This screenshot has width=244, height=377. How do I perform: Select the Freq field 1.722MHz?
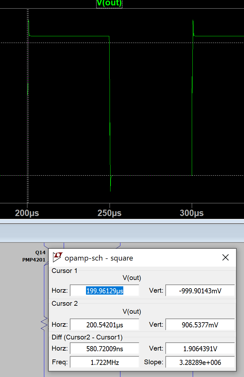(105, 362)
